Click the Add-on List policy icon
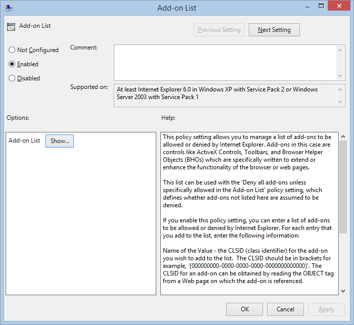This screenshot has width=354, height=325. 11,26
